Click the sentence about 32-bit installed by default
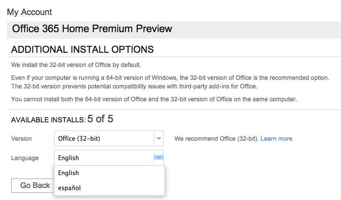Screen dimensions: 341x200 click(76, 65)
